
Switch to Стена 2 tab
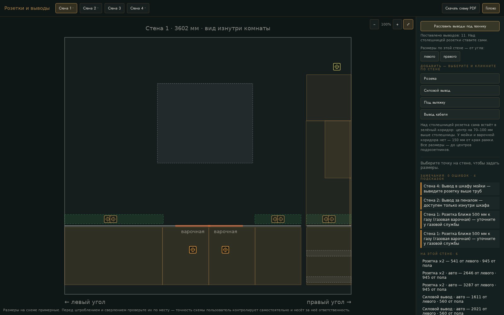(x=91, y=8)
